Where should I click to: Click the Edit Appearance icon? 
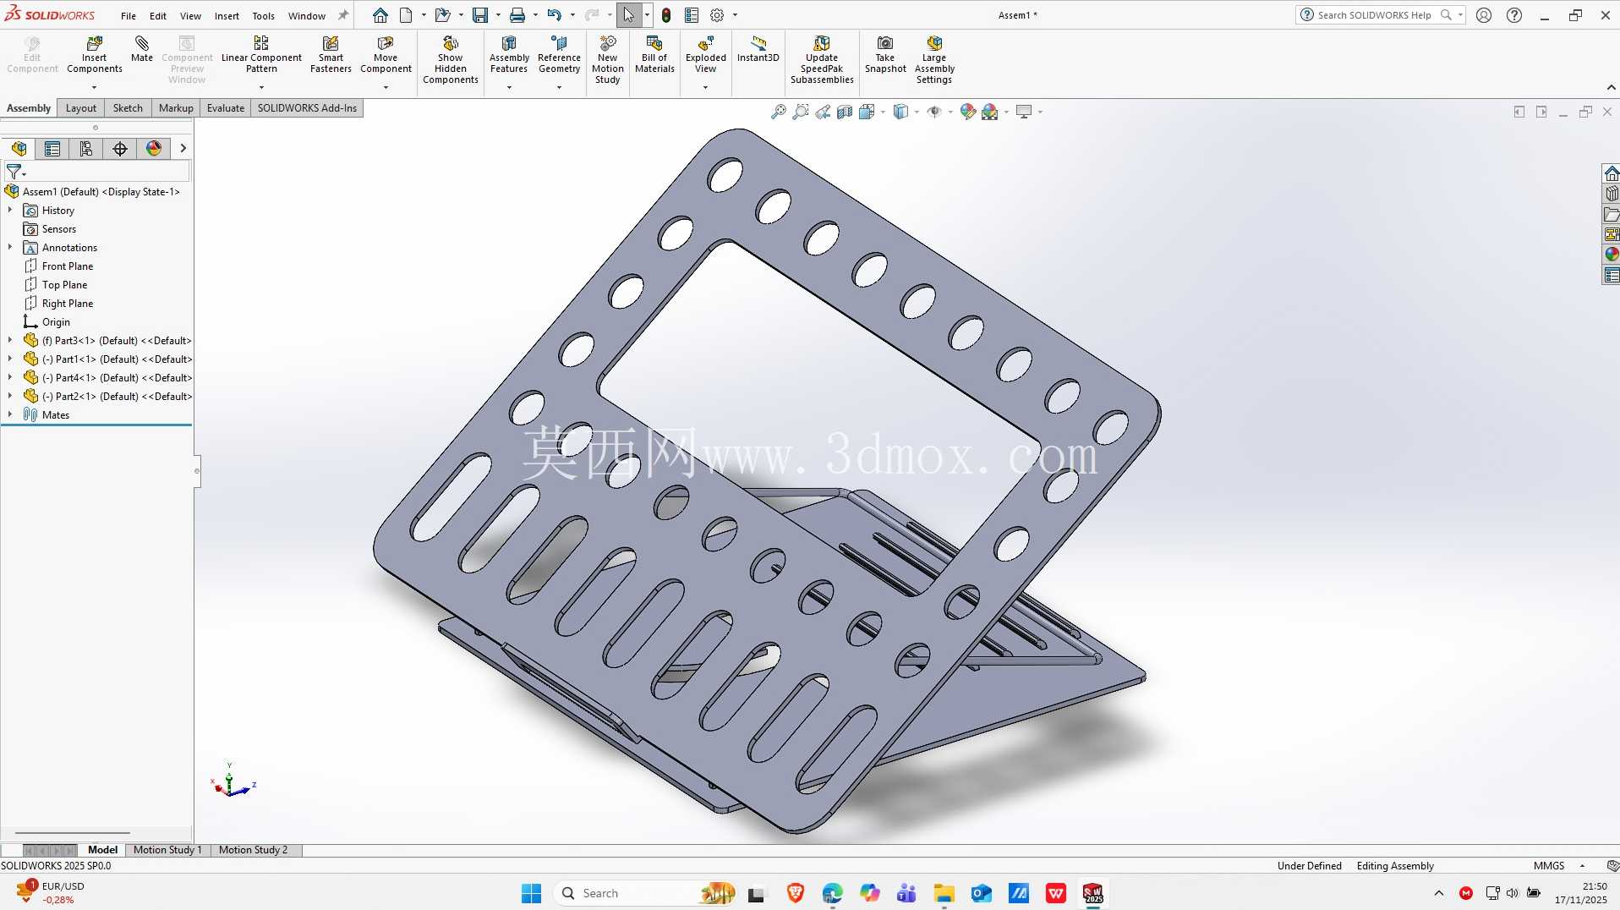968,112
